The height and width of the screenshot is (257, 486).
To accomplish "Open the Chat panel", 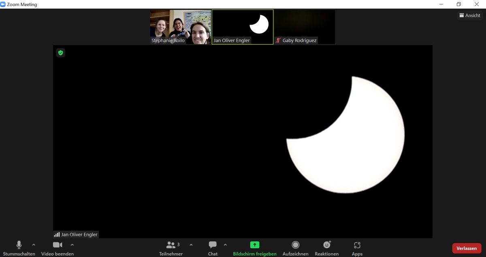I will click(213, 249).
